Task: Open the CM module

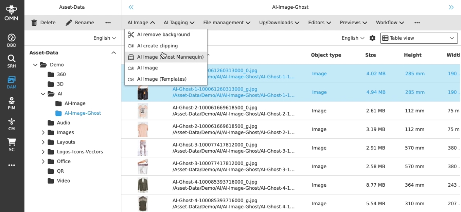Action: click(11, 124)
